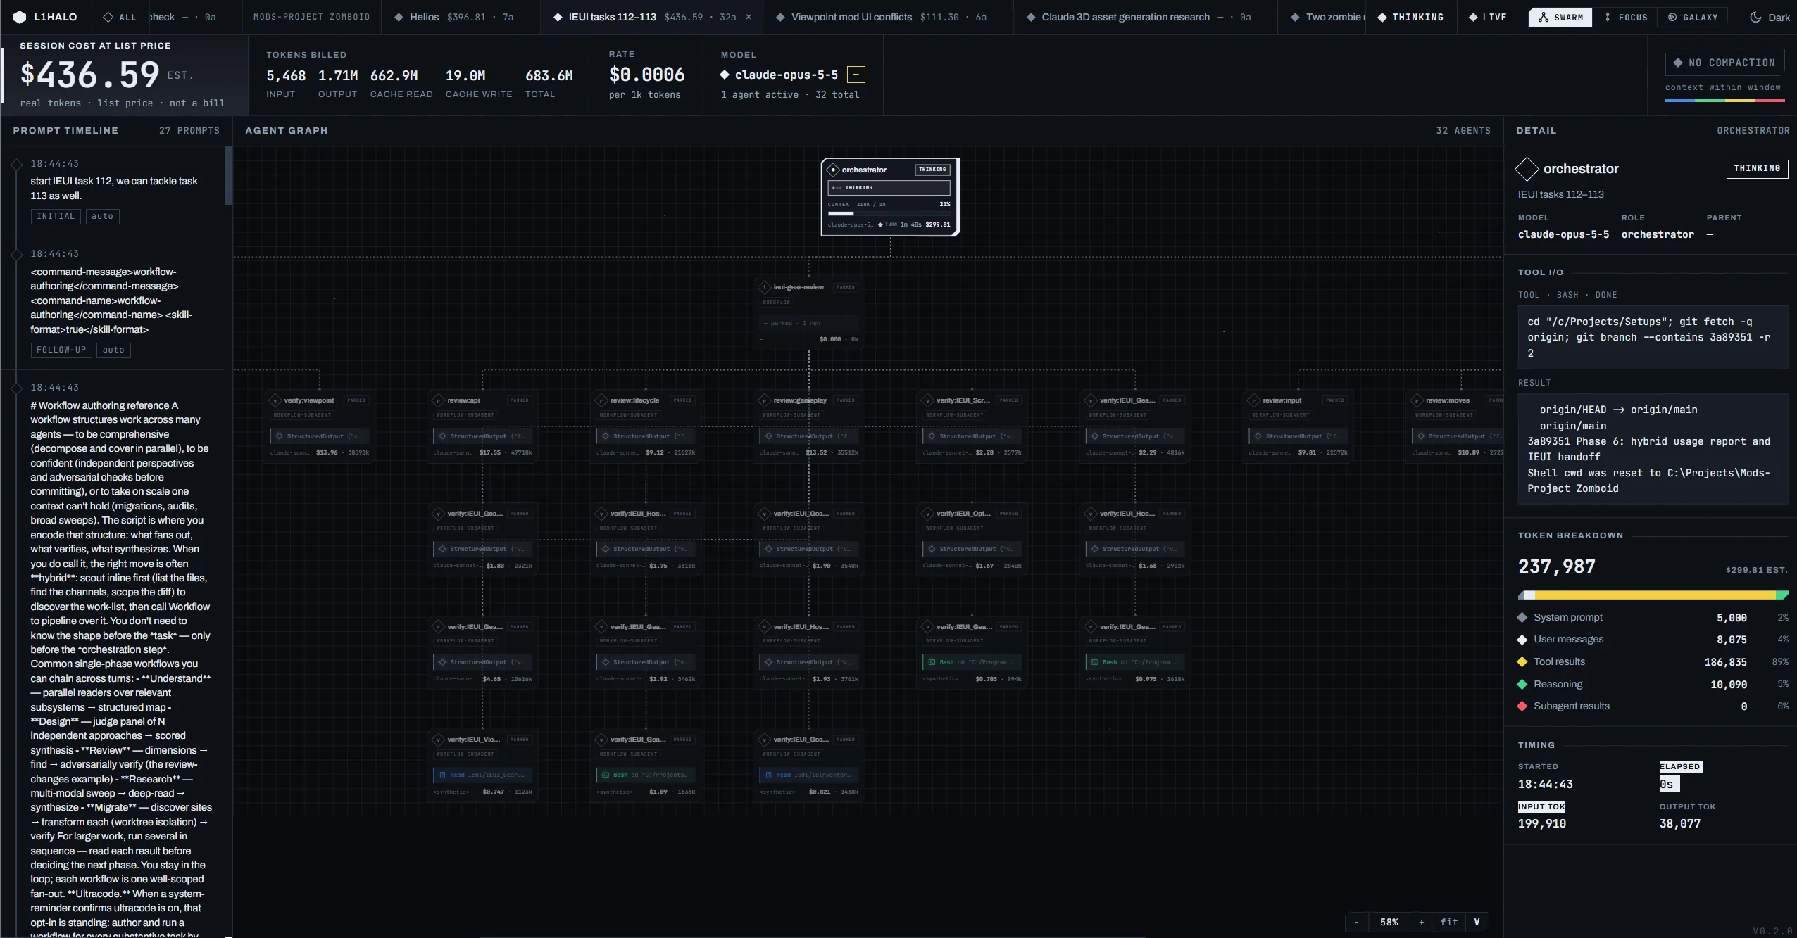Click the Read tool icon in the $0.747 node
The height and width of the screenshot is (938, 1797).
(x=442, y=775)
